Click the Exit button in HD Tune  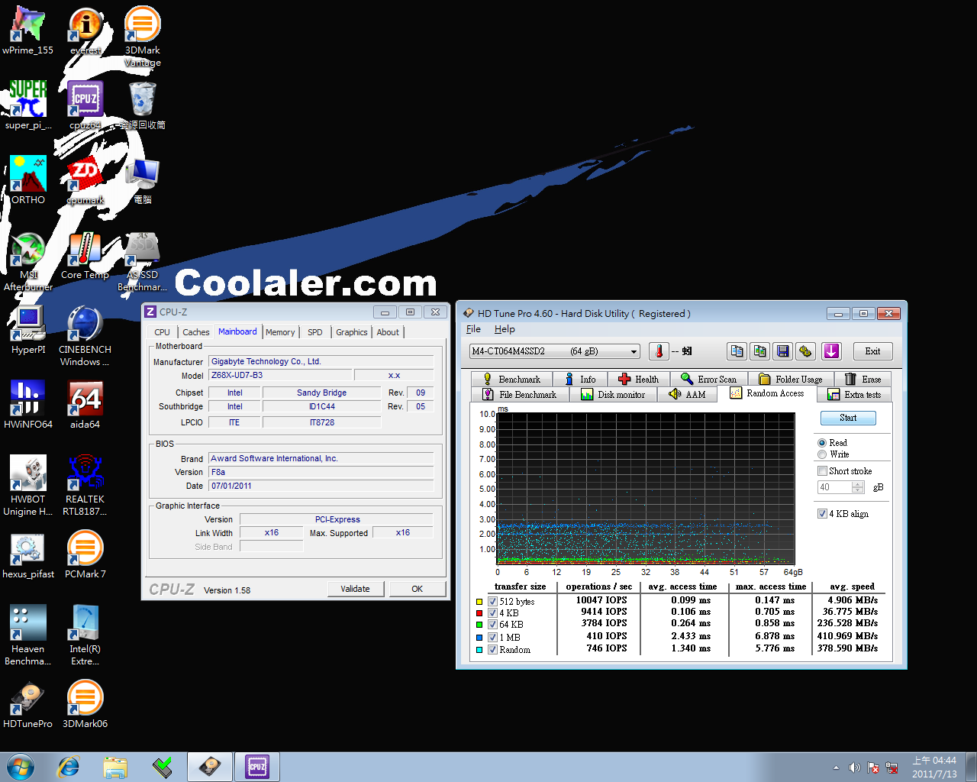872,351
